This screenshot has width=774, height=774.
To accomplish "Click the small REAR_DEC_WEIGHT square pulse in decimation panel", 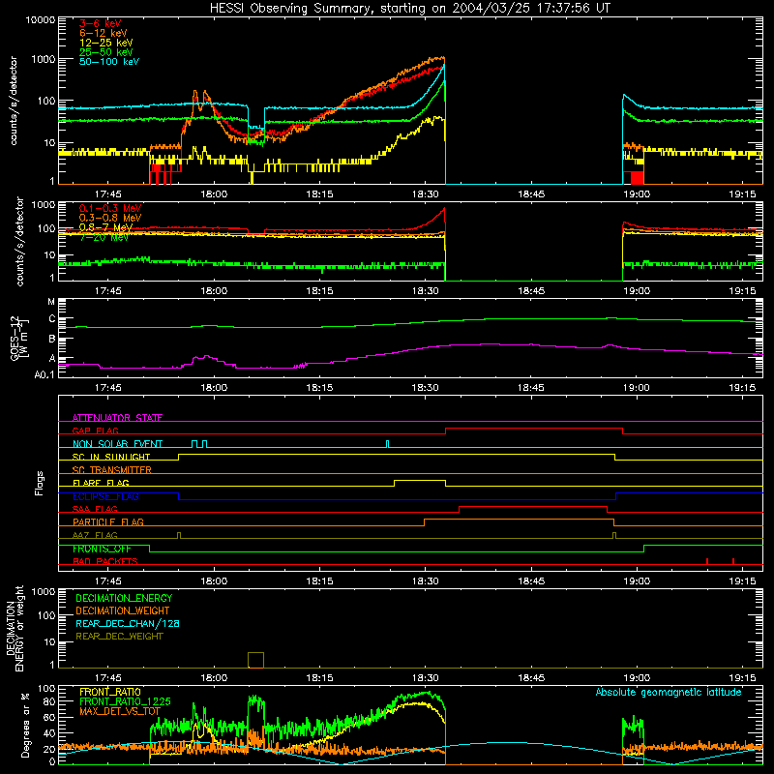I will [x=255, y=660].
